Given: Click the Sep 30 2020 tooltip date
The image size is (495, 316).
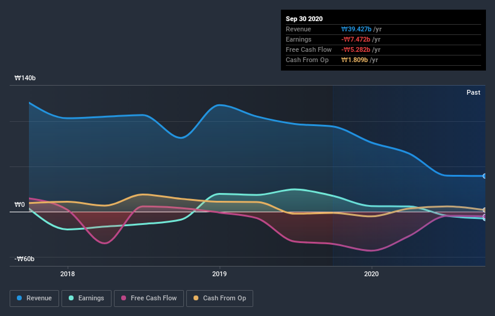Looking at the screenshot, I should [304, 19].
